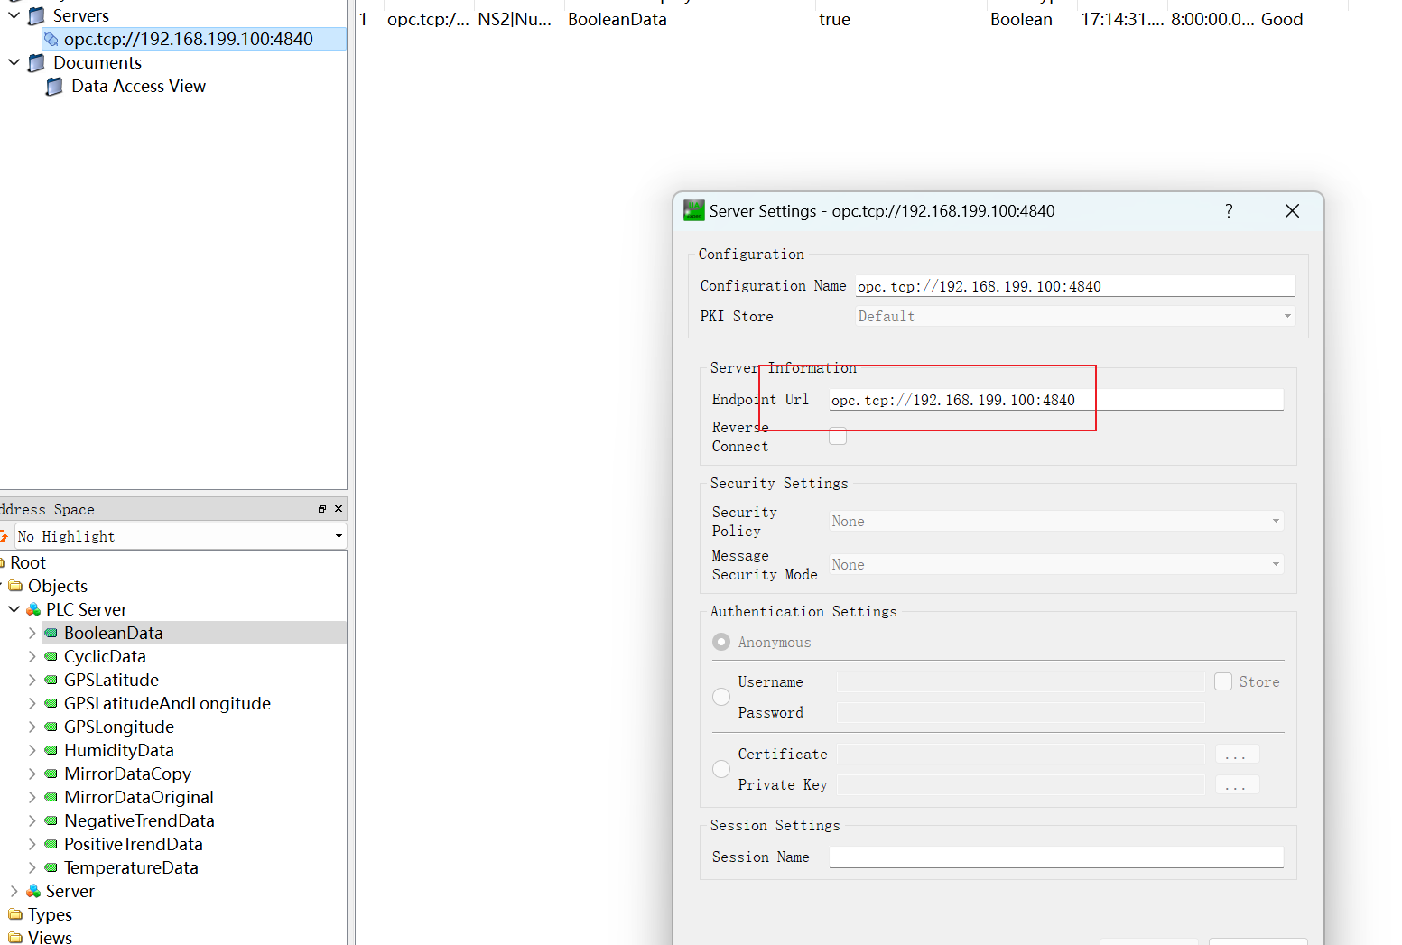This screenshot has width=1402, height=945.
Task: Enable the Reverse Connect checkbox
Action: [838, 436]
